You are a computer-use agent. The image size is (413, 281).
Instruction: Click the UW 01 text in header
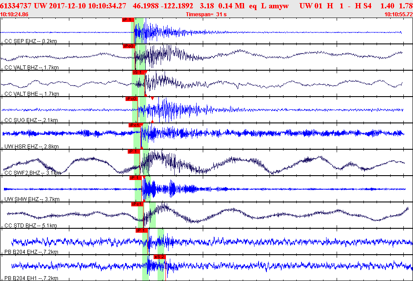311,6
